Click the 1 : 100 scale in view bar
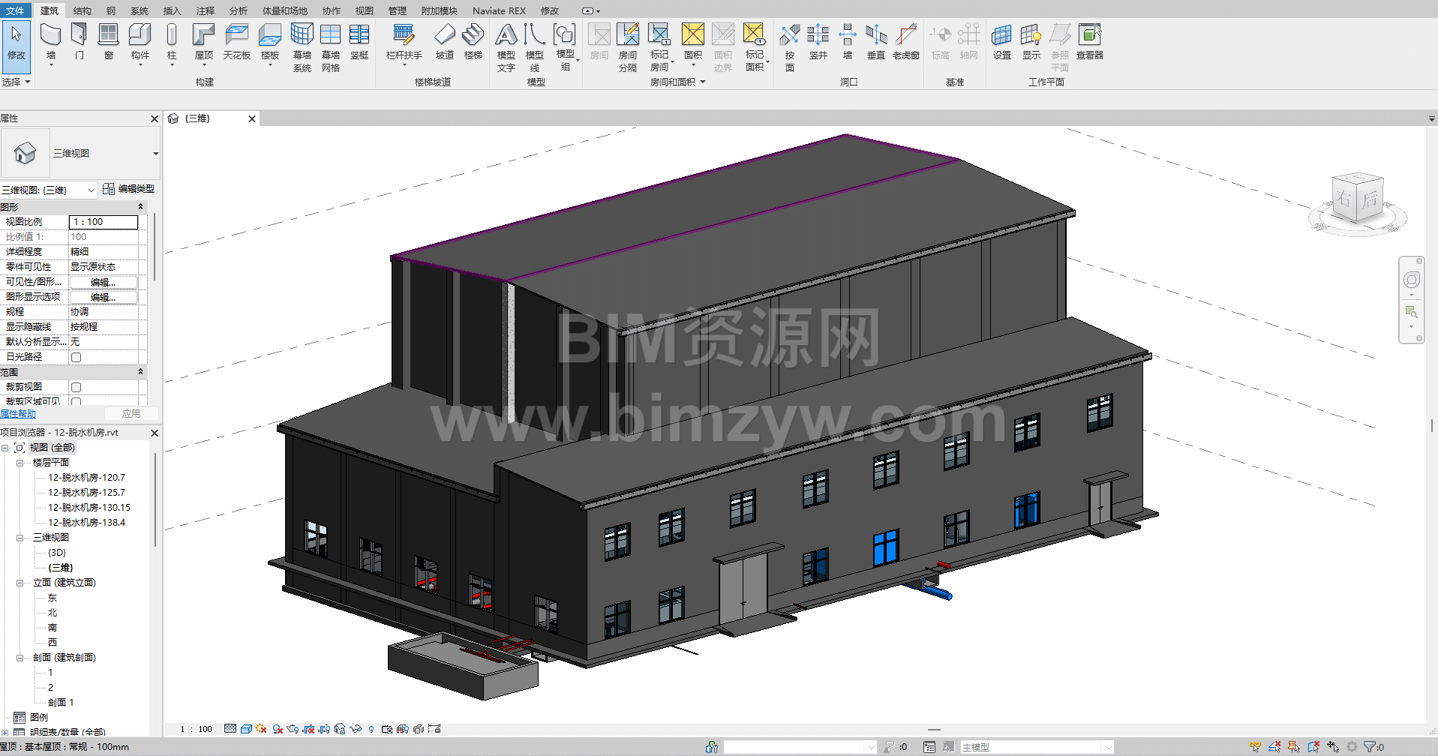 (197, 729)
